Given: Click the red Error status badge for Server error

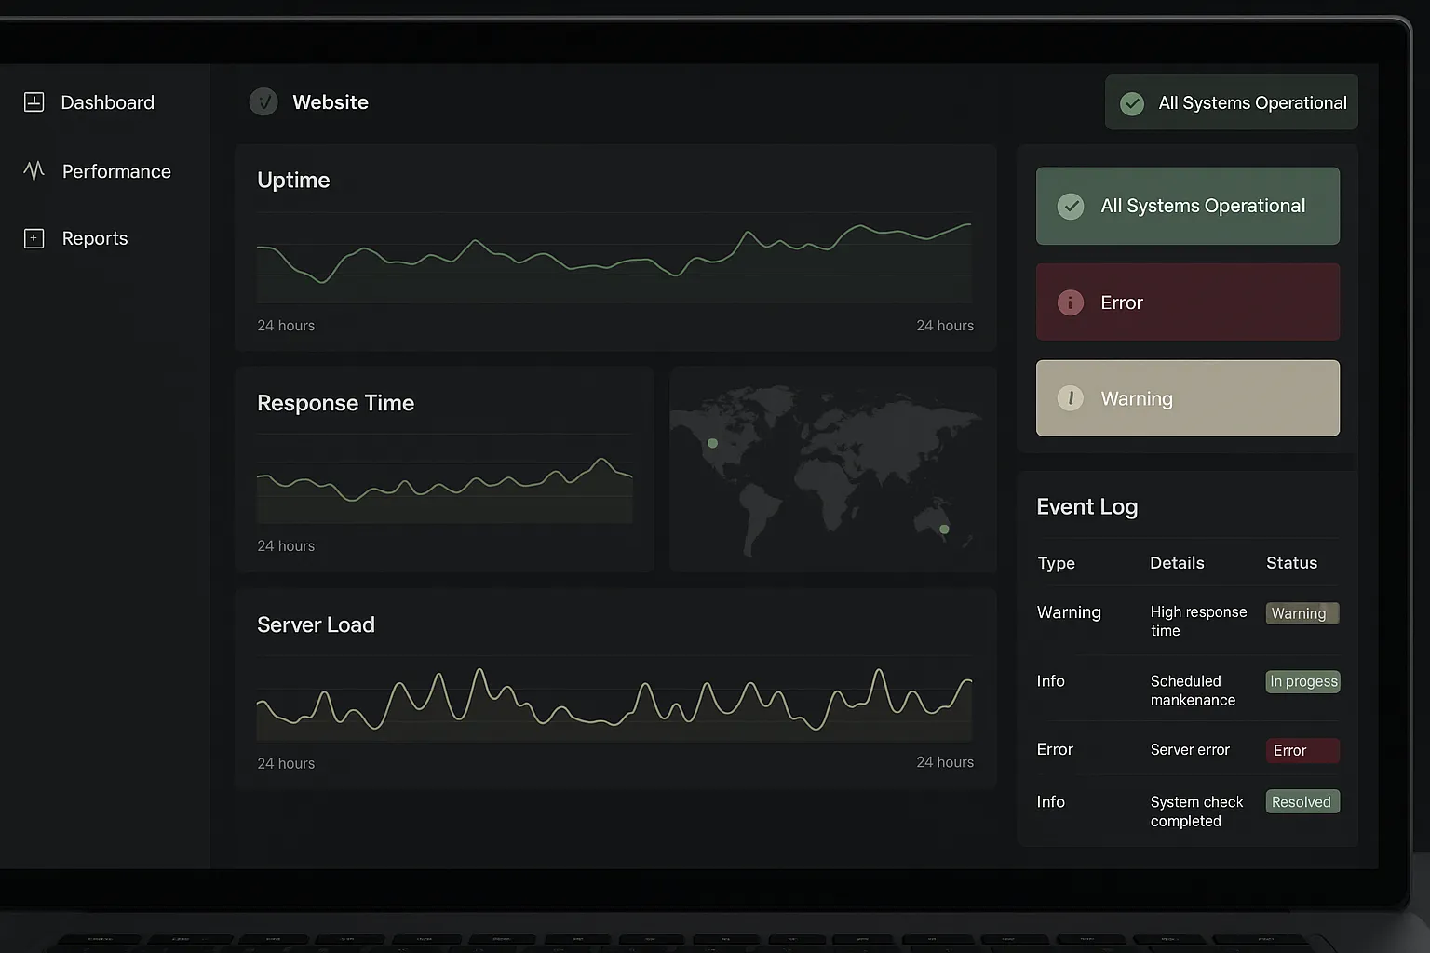Looking at the screenshot, I should coord(1302,750).
